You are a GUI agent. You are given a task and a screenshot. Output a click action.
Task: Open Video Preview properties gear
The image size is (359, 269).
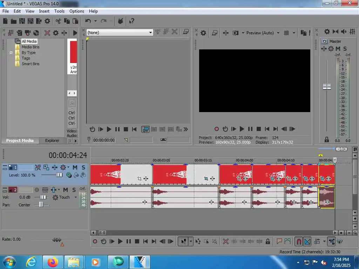(x=203, y=33)
